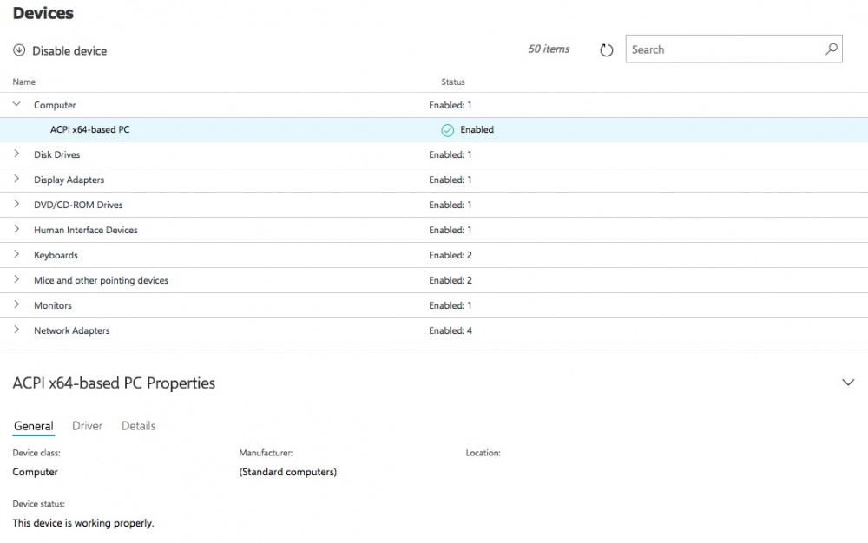This screenshot has height=543, width=868.
Task: Click the Disable device down-arrow icon
Action: (19, 50)
